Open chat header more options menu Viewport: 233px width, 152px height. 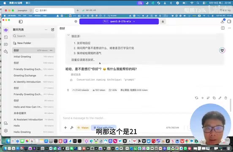pos(230,28)
